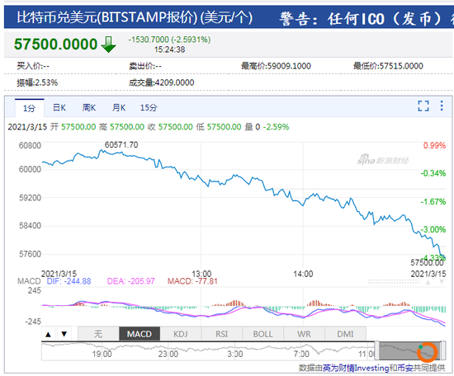Click the 19:00 mark on overview timeline
The image size is (454, 376).
pos(102,354)
